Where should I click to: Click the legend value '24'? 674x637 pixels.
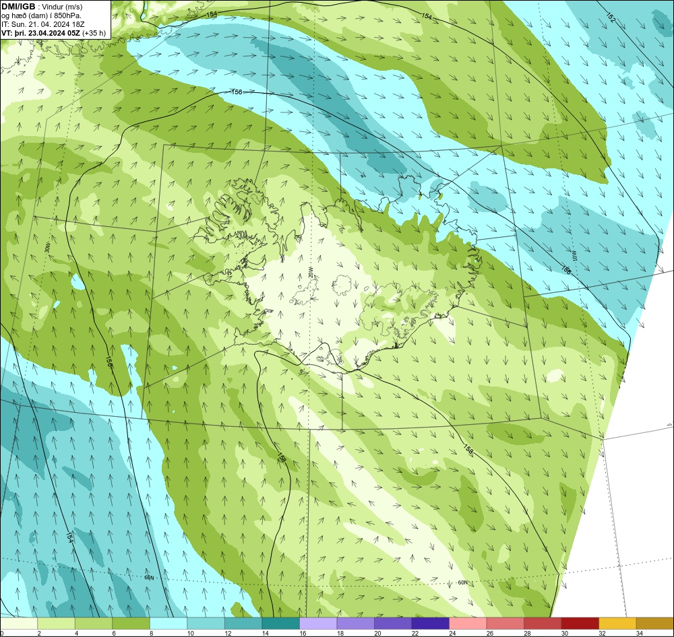coord(453,633)
